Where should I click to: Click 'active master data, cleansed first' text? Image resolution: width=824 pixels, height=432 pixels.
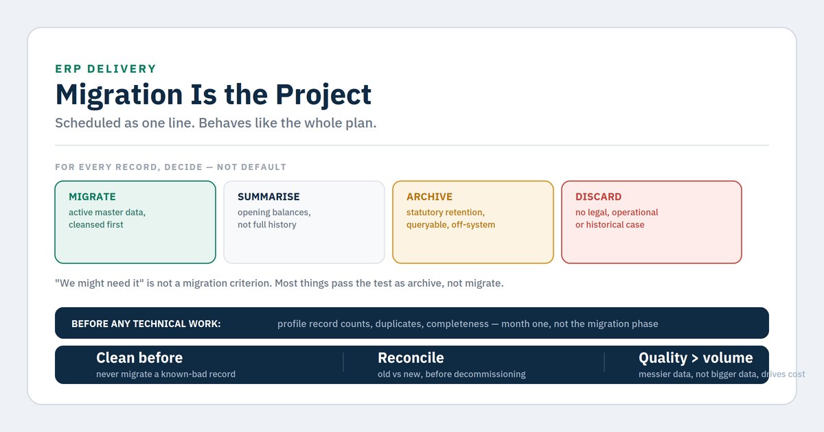coord(107,219)
